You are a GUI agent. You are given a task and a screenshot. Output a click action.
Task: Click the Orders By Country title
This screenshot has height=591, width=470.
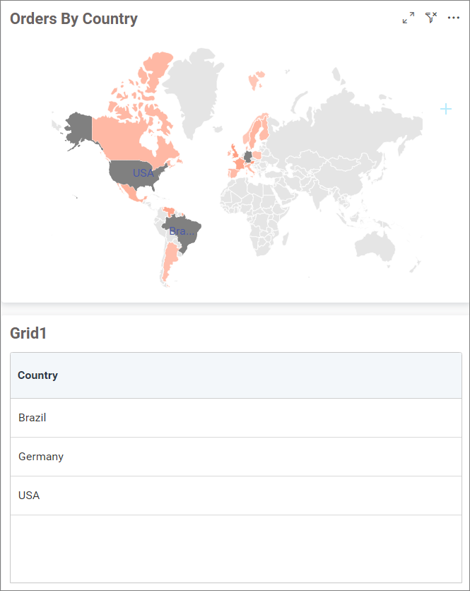[74, 19]
